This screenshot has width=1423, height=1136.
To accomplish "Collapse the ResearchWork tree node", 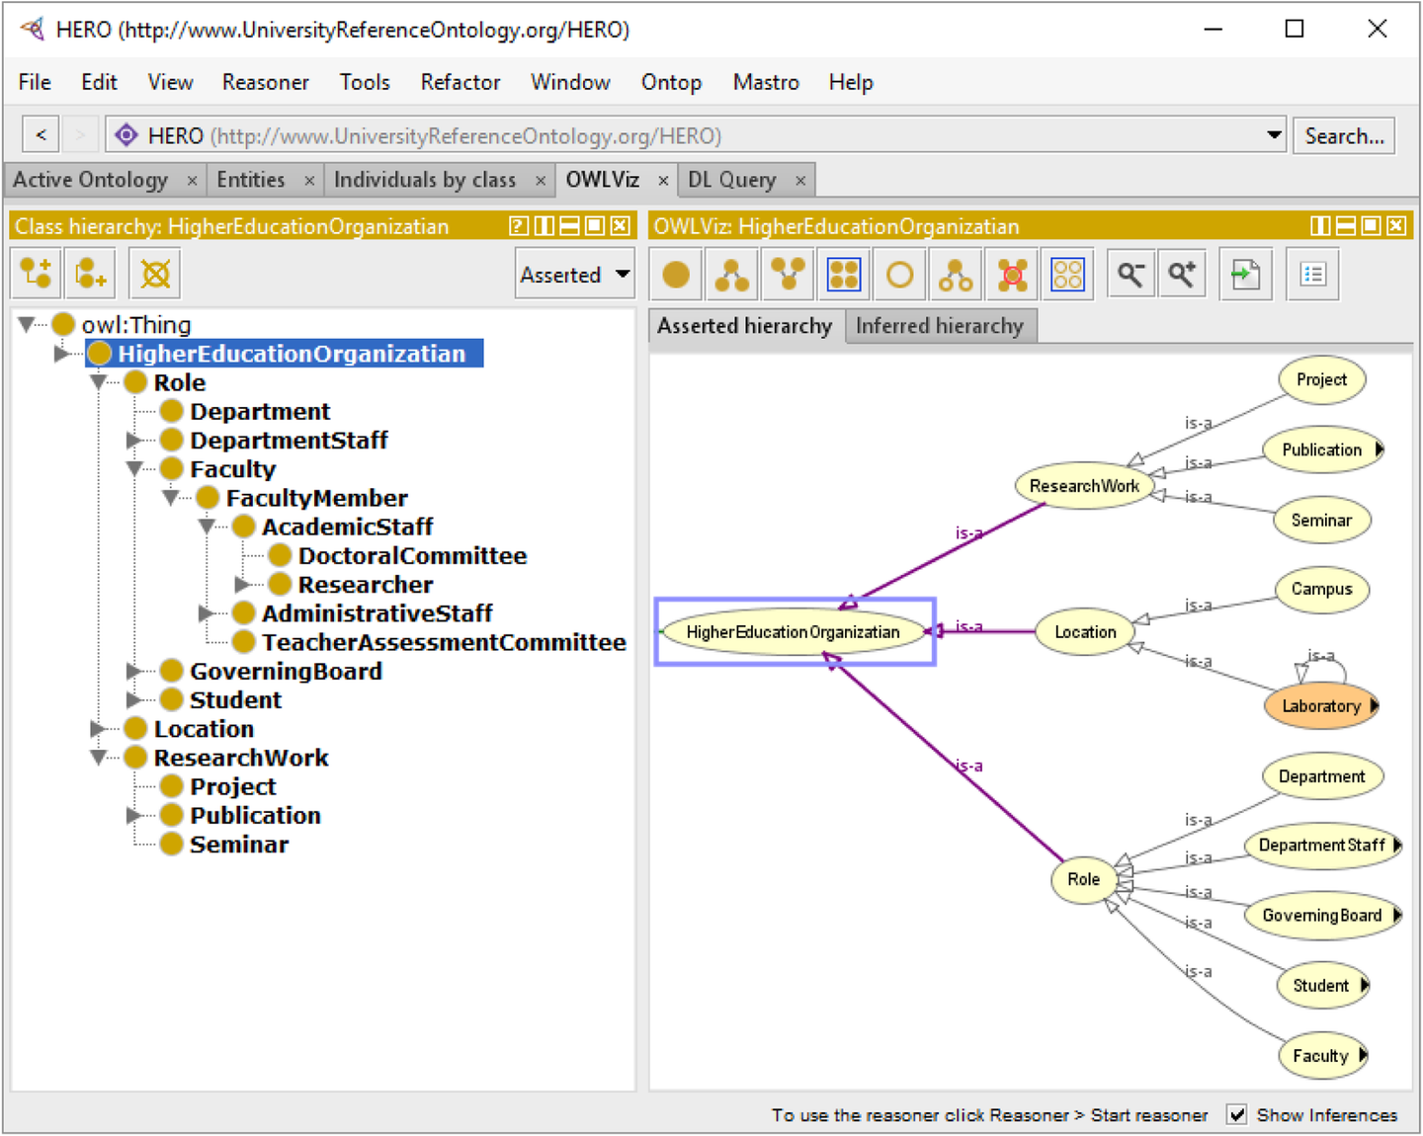I will coord(99,758).
